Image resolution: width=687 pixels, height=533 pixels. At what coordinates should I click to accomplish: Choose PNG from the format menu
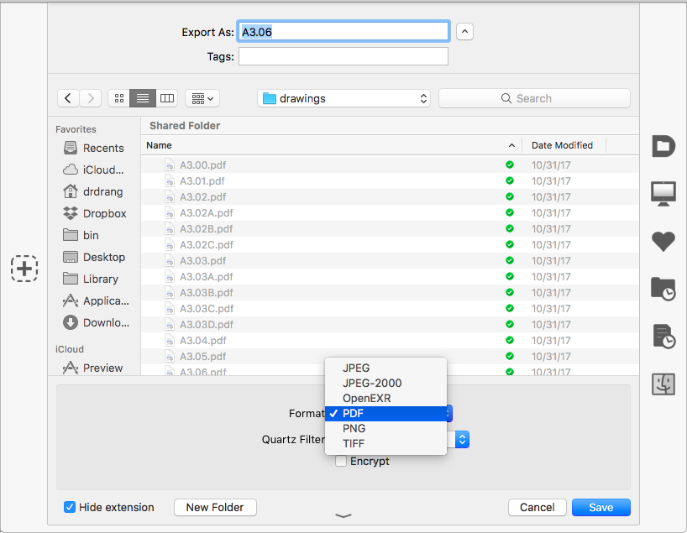[x=354, y=428]
